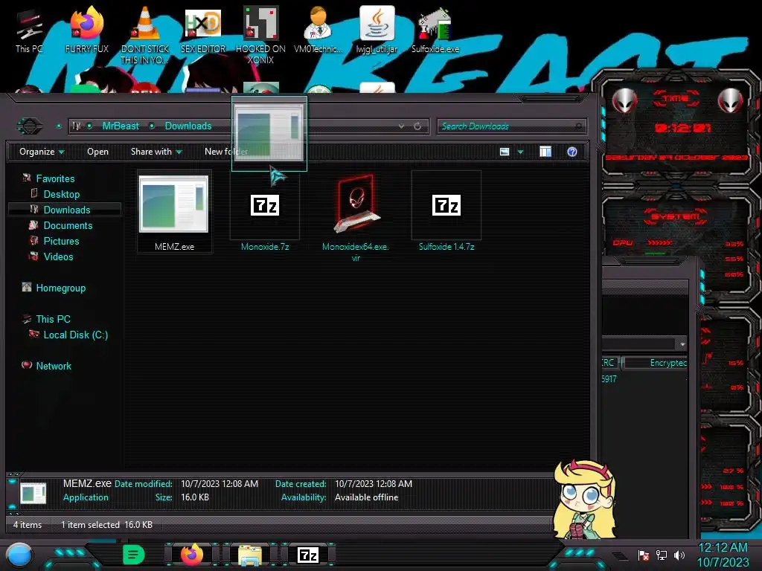Open dropdown arrow in background 7-Zip window
The width and height of the screenshot is (762, 571).
pos(682,343)
